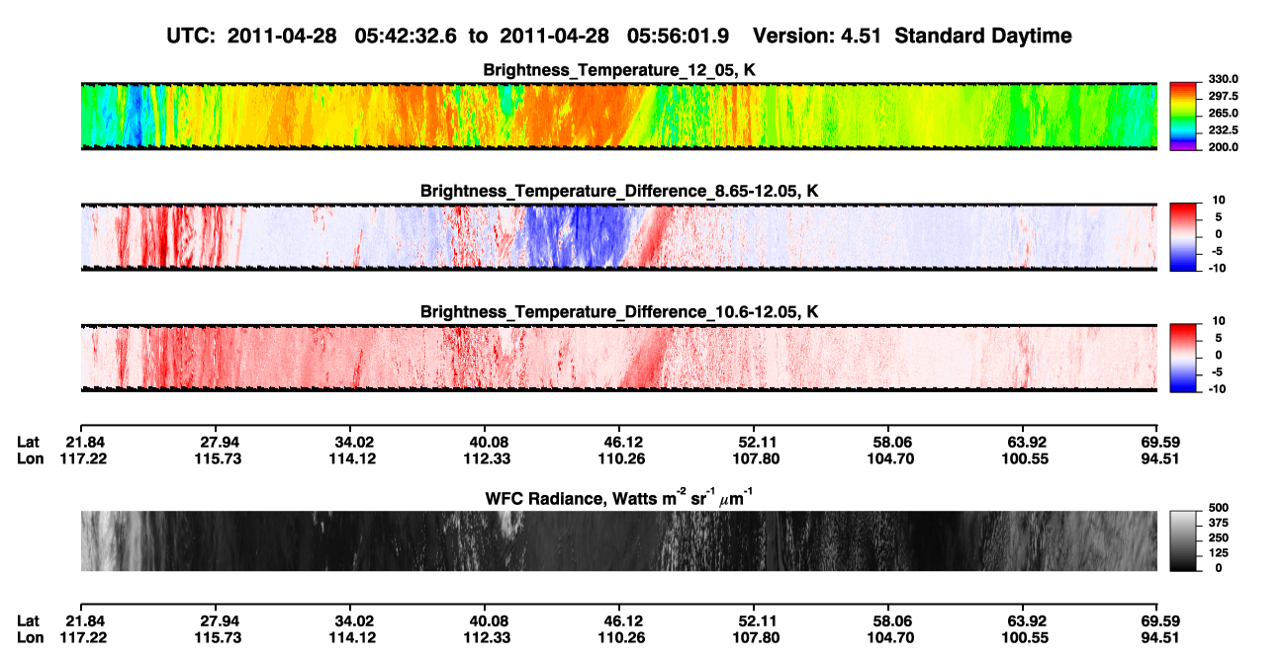The image size is (1286, 659).
Task: Click the 330.0 colorbar label
Action: click(1223, 79)
